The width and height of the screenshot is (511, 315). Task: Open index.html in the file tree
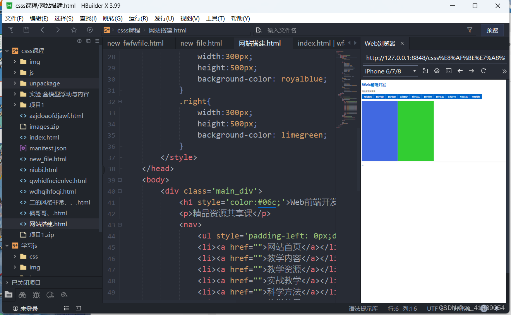pos(44,138)
